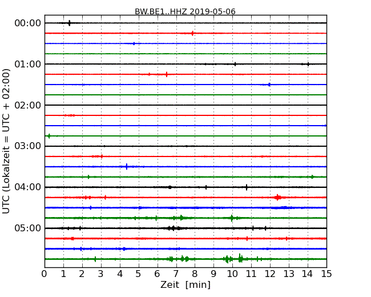Click the plot title BW.BE1..HHZ 2019-05-06
Screen dimensions: 371x297
click(x=185, y=11)
